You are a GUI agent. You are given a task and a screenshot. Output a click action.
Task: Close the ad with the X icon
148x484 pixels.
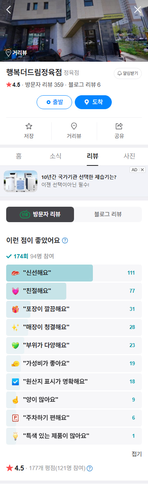pyautogui.click(x=143, y=170)
